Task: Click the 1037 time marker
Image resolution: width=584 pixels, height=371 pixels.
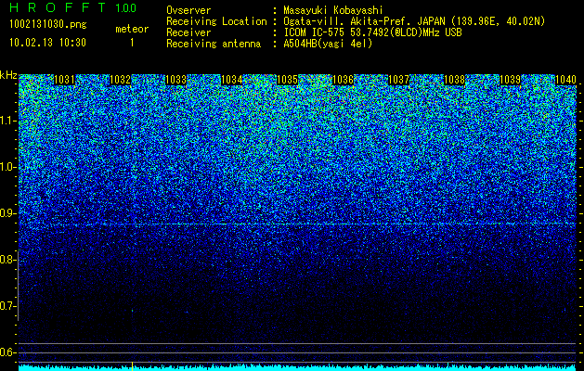Action: click(399, 80)
